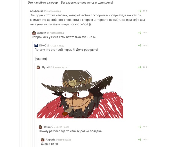The image size is (169, 147).
Task: Open 666Genius user profile link
Action: (x=37, y=11)
